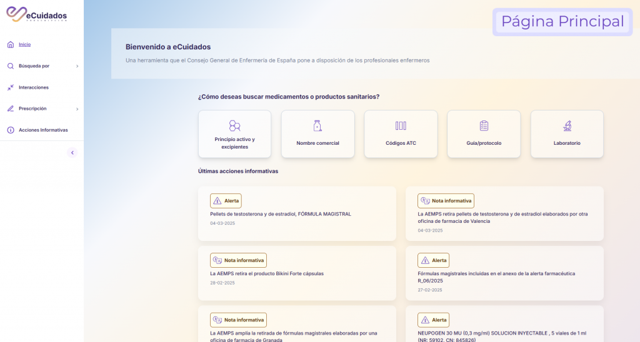Viewport: 640px width, 342px height.
Task: Search by Guía/protocolo
Action: (x=484, y=134)
